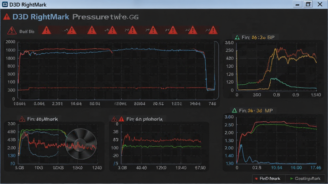Click the green triangle icon beside Fin: 36·3d MP
This screenshot has height=184, width=328.
234,111
